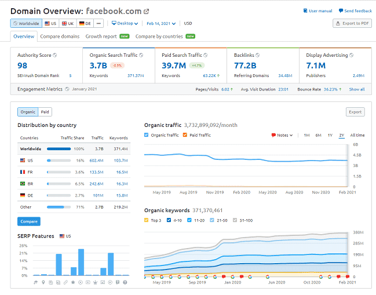
Task: Click the info icon next to Organic Search Traffic
Action: click(141, 55)
